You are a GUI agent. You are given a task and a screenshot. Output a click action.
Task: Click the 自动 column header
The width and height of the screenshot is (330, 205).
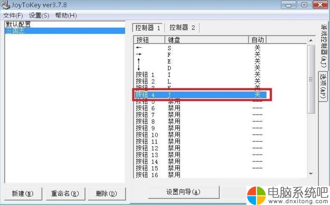[x=258, y=40]
